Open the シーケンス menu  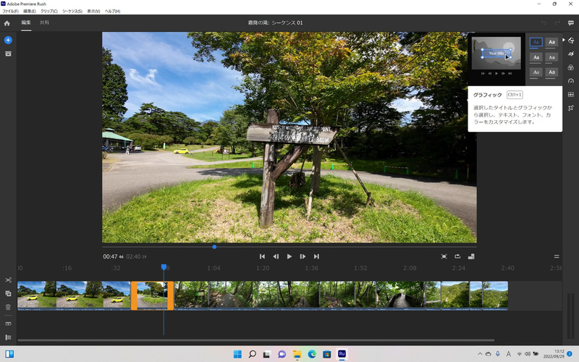pyautogui.click(x=72, y=11)
